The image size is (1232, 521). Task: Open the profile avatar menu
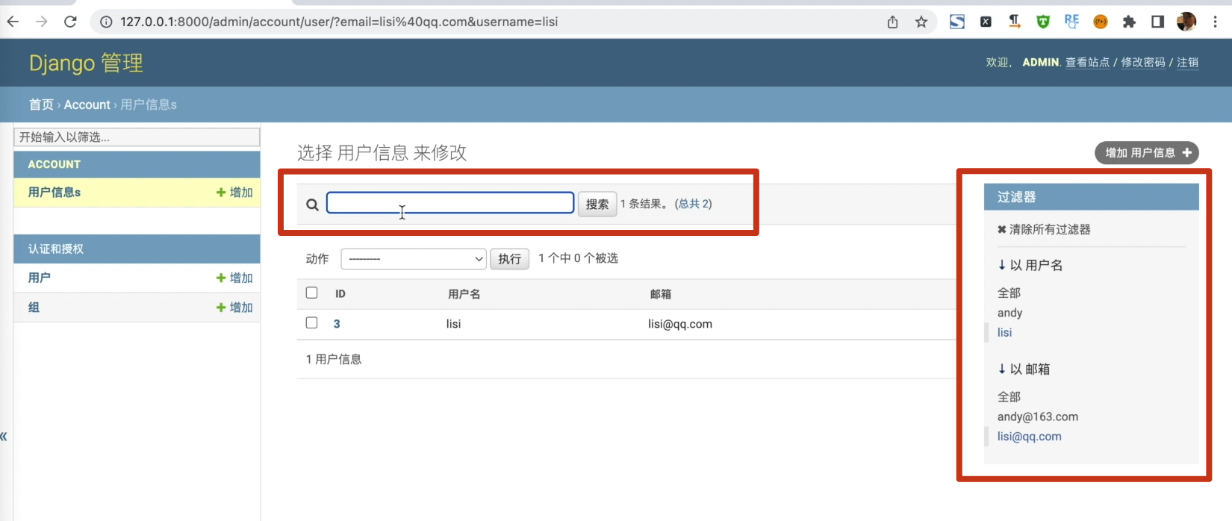click(1186, 22)
